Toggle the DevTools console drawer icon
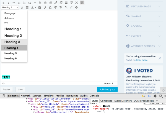The width and height of the screenshot is (166, 113). (x=149, y=96)
